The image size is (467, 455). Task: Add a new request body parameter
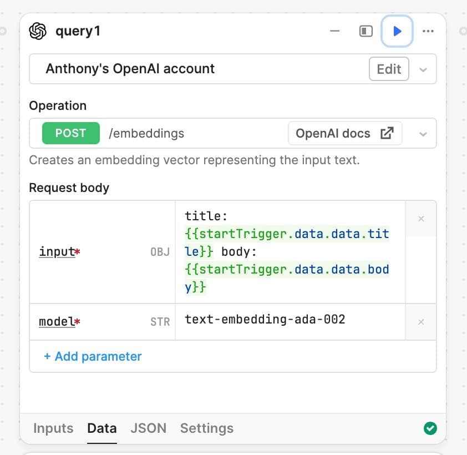point(93,356)
